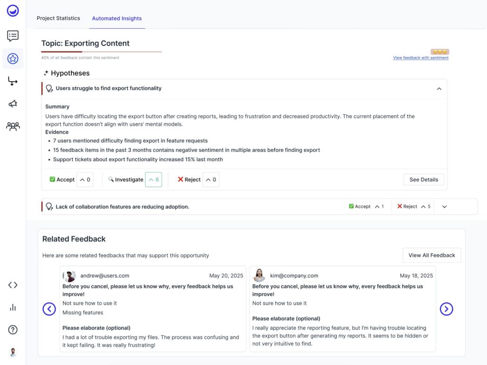
Task: Upvote Reject on export functionality hypothesis
Action: click(211, 180)
